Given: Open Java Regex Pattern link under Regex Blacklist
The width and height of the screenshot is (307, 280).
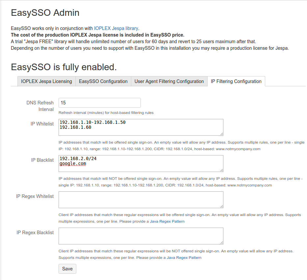Looking at the screenshot, I should point(184,258).
